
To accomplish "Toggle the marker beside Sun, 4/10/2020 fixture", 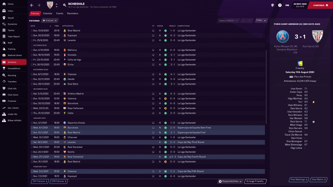I will 32,50.
